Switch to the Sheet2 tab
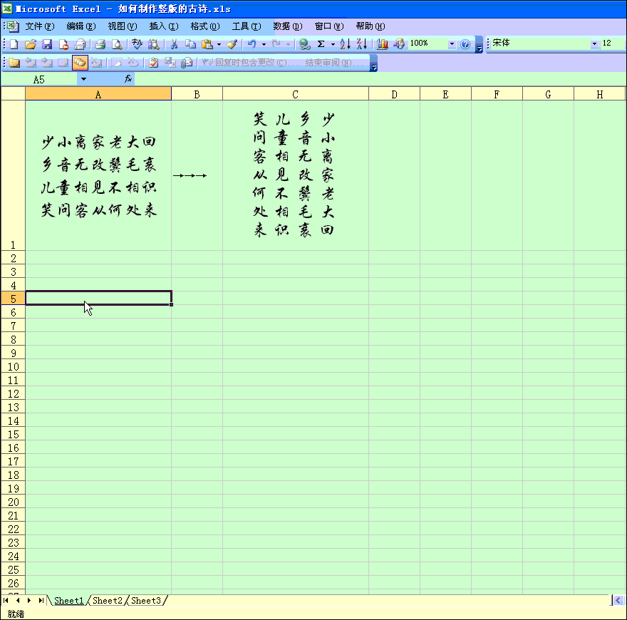 (108, 601)
